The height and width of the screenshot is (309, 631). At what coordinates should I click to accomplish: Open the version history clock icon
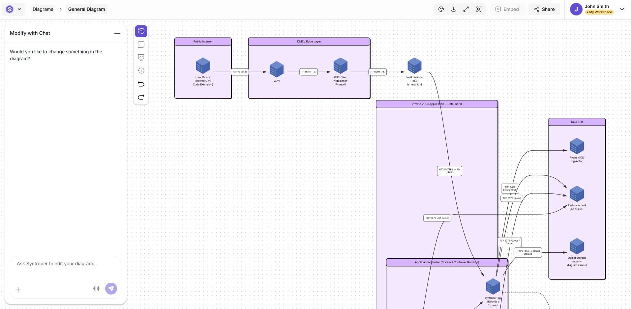(141, 70)
